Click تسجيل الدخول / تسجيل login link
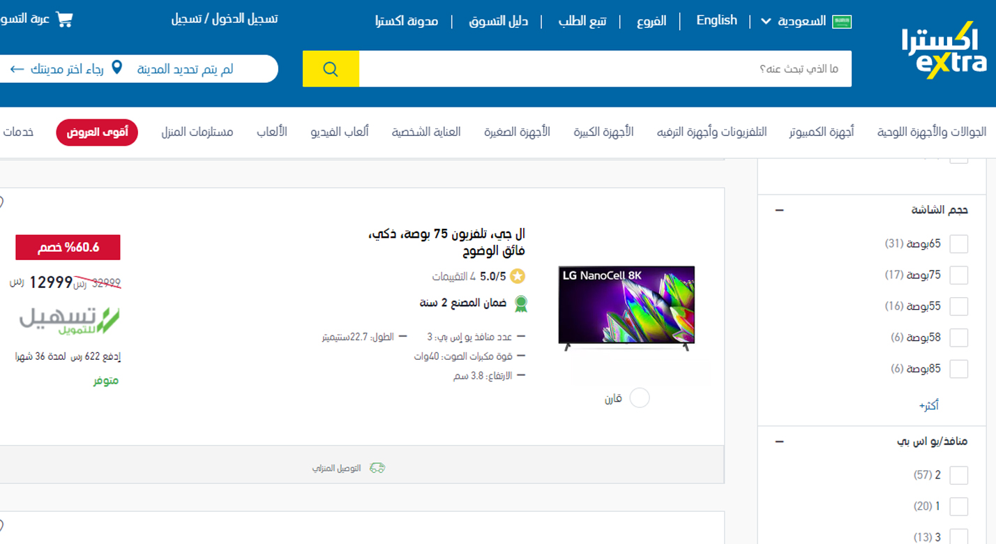996x544 pixels. click(225, 19)
